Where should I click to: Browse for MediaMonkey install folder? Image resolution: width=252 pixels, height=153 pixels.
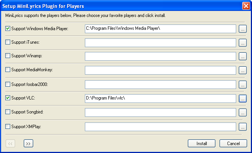[243, 70]
